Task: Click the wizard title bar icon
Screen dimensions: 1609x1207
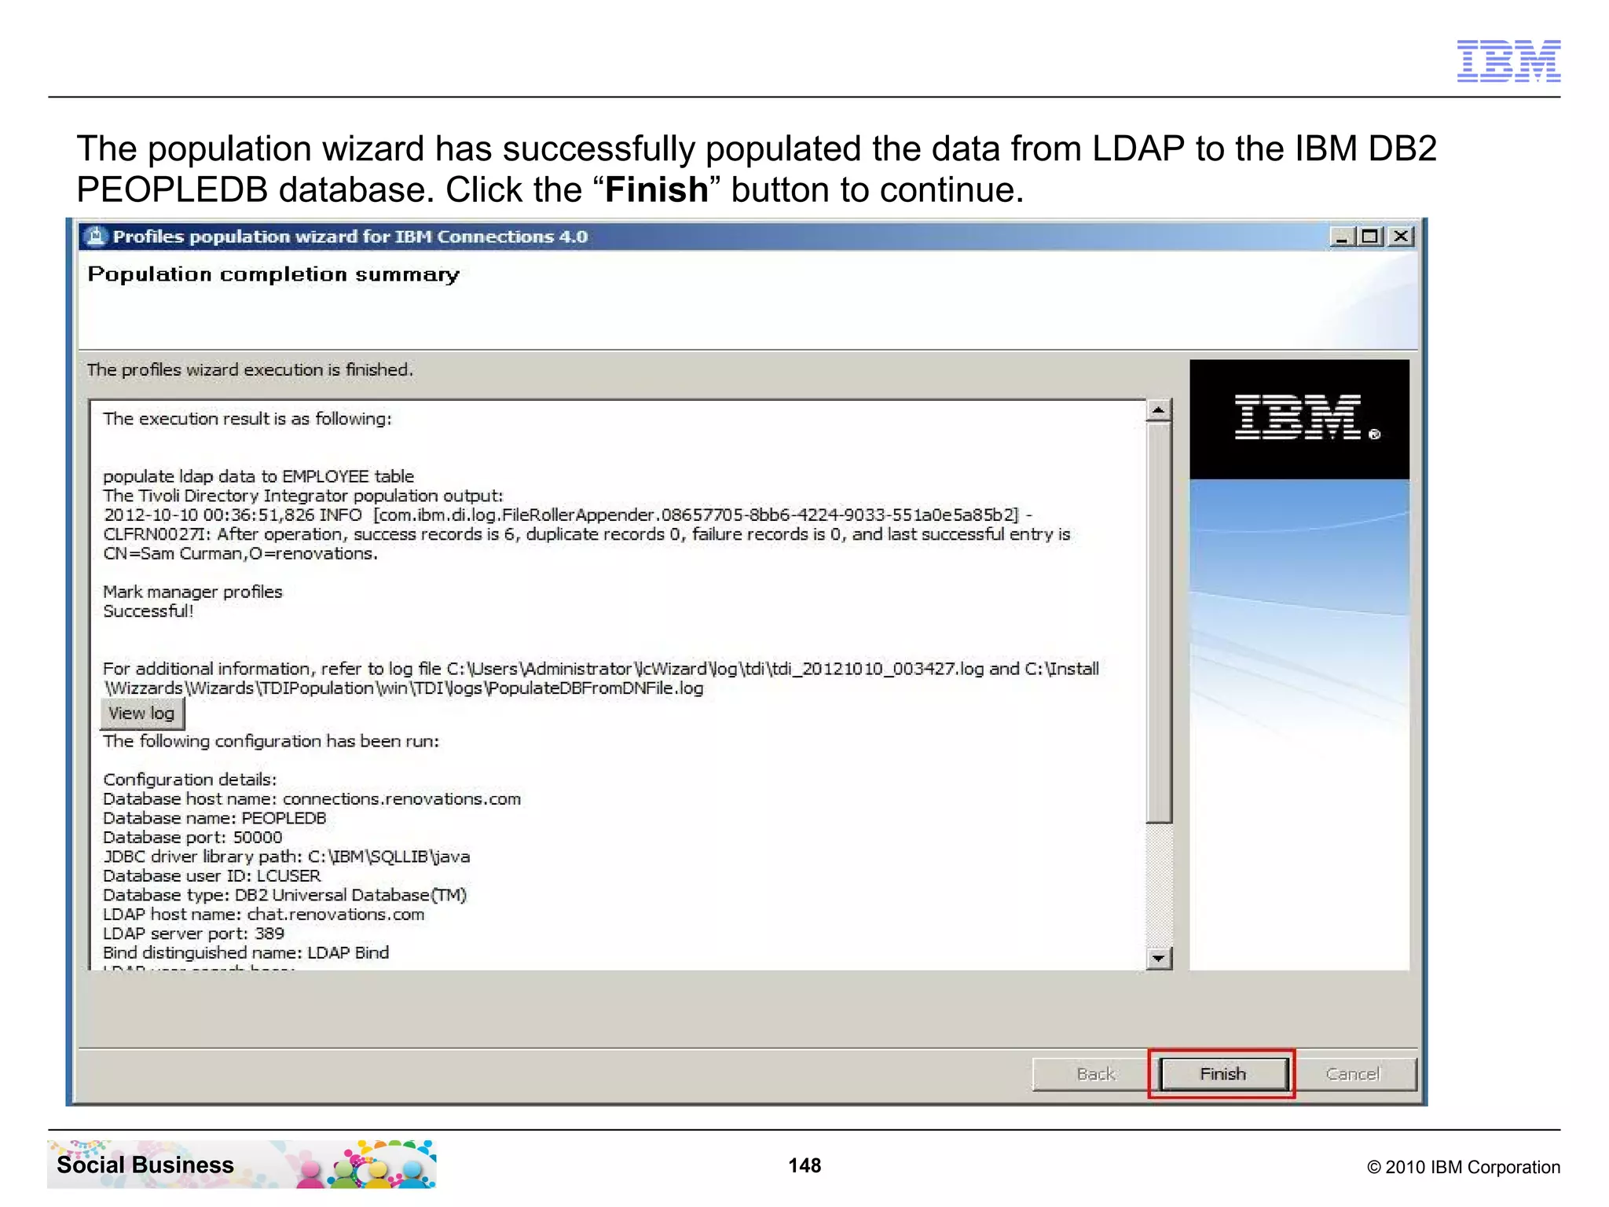Action: tap(96, 236)
